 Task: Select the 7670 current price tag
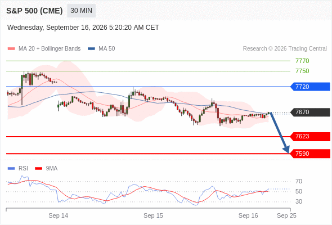click(x=310, y=112)
